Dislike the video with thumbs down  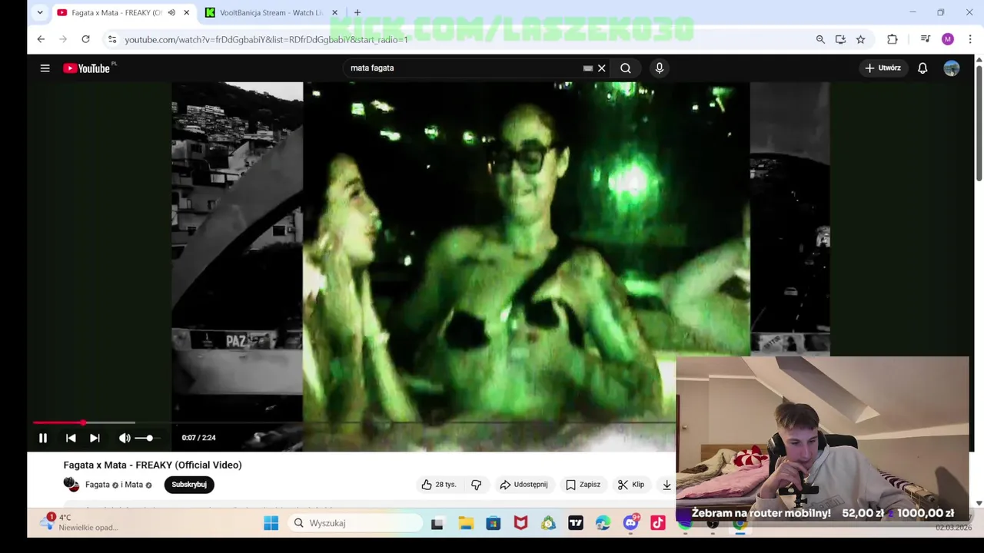click(x=476, y=485)
